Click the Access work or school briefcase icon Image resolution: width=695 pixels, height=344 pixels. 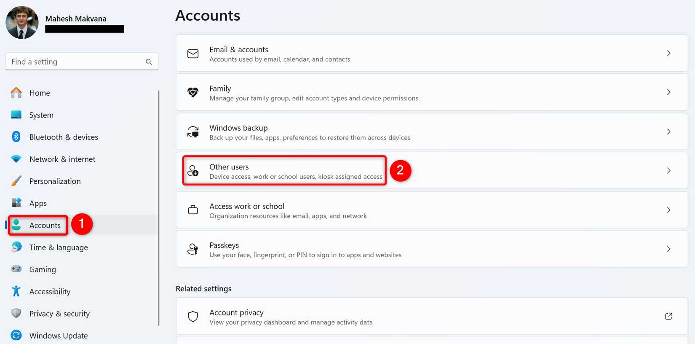(193, 210)
